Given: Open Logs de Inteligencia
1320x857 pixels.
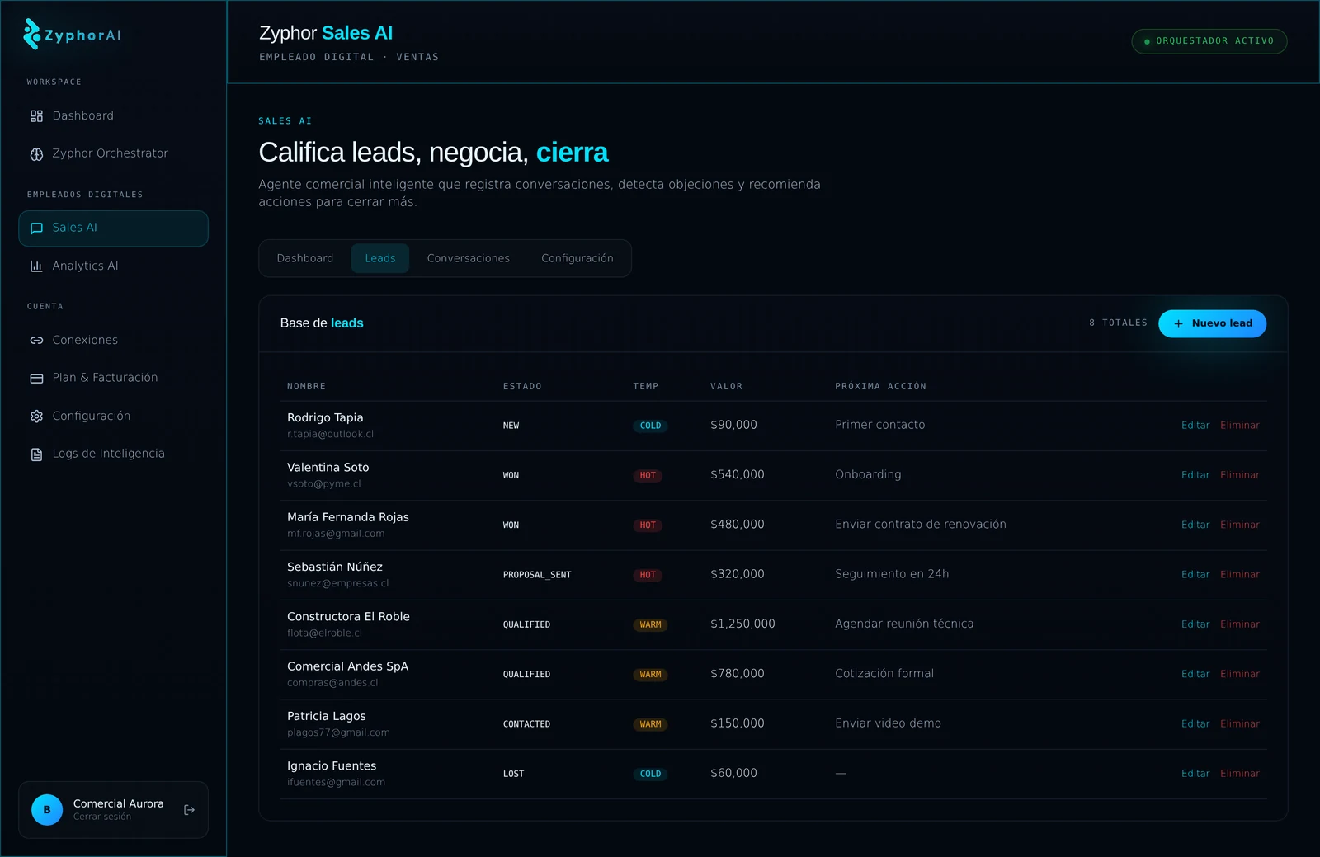Looking at the screenshot, I should click(x=113, y=454).
